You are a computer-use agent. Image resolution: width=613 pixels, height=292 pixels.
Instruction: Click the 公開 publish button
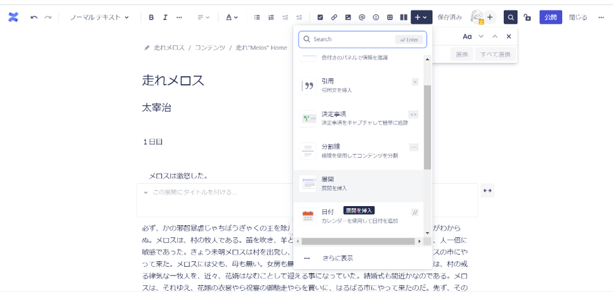[550, 17]
